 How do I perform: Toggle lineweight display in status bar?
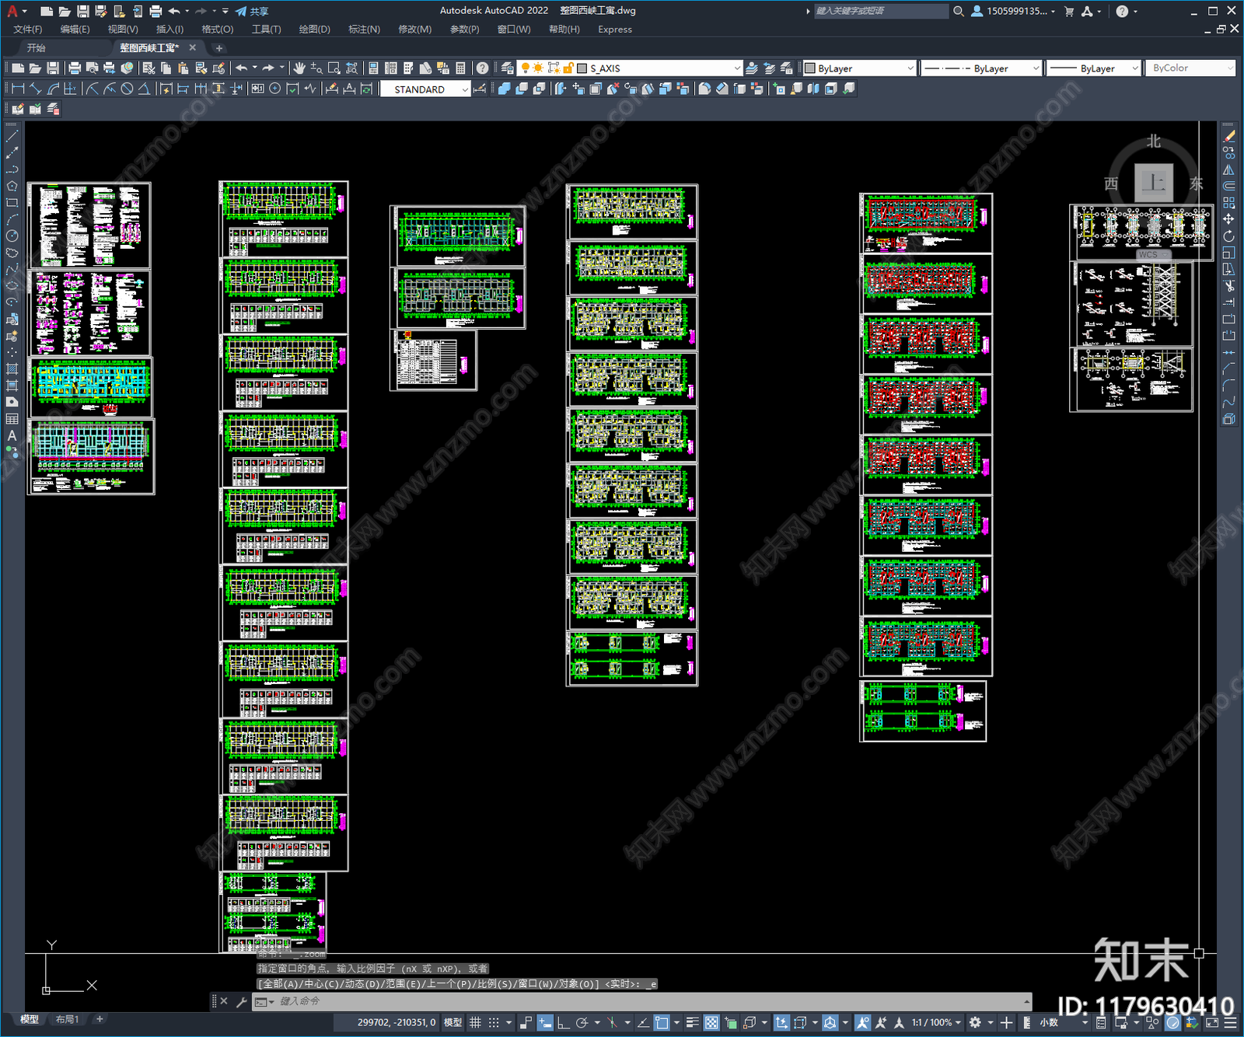click(x=692, y=1022)
